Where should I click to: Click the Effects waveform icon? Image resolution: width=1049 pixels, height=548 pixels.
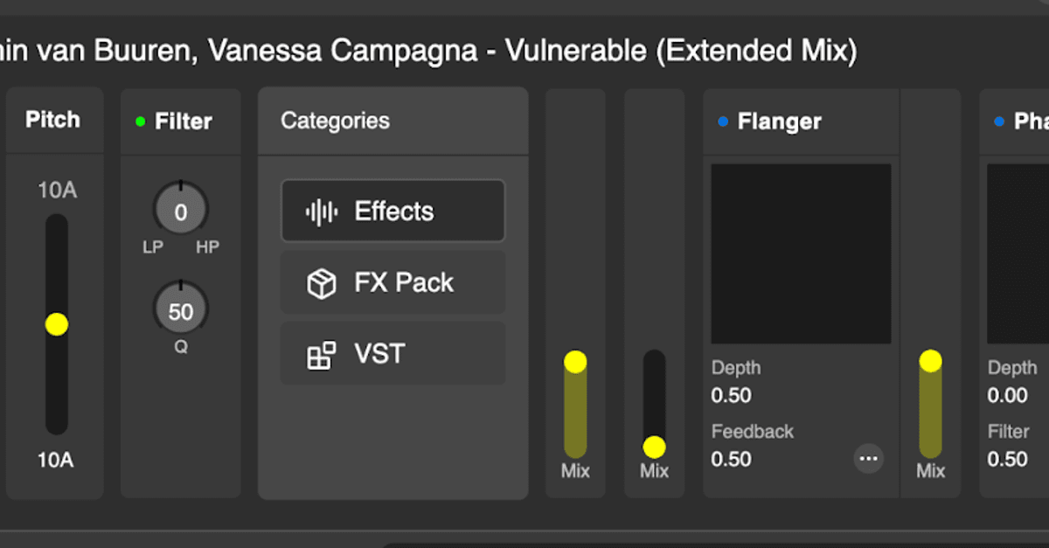click(321, 211)
